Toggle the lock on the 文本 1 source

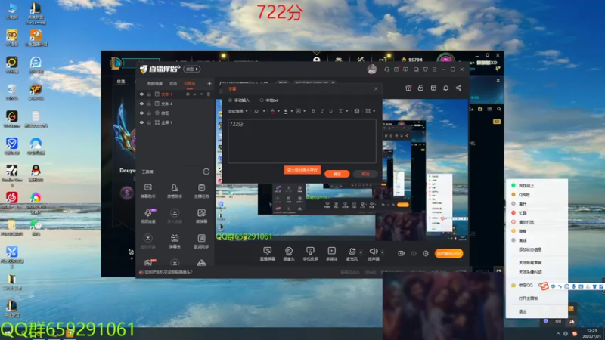149,94
